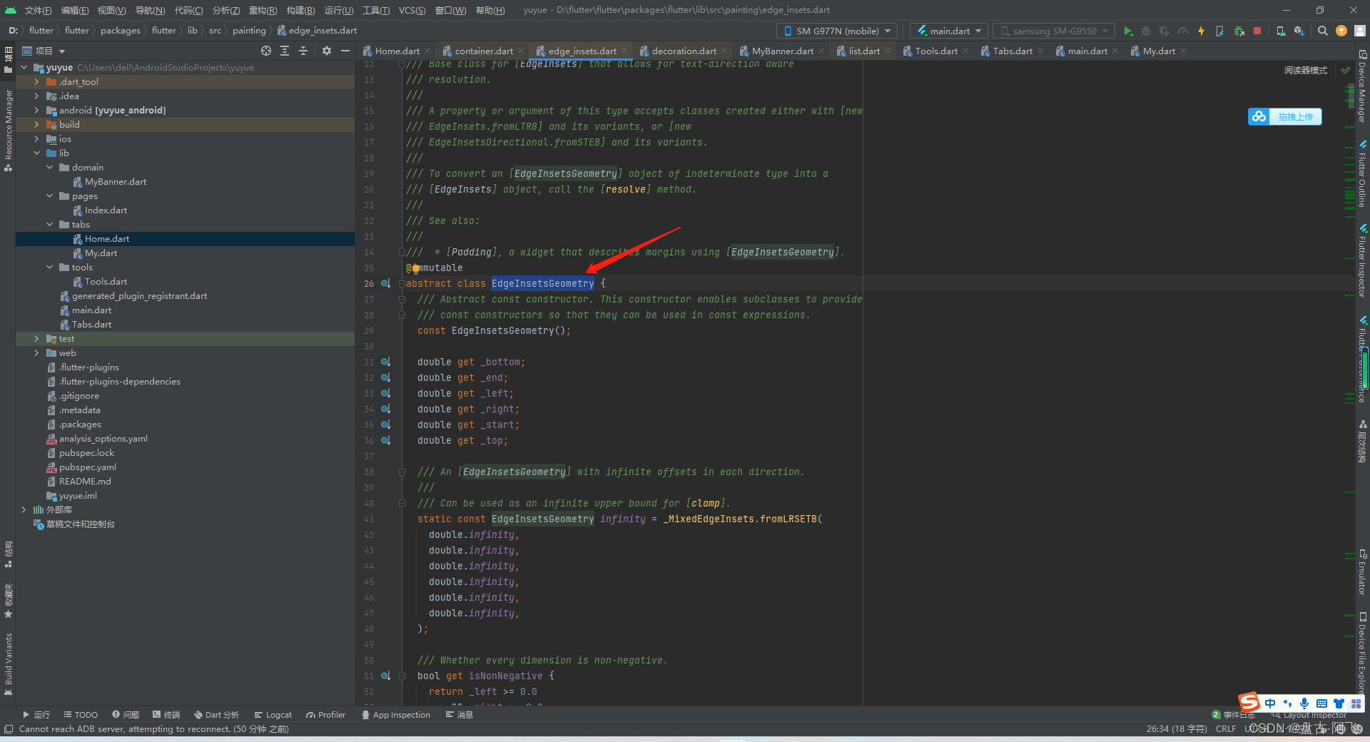Expand the test folder

click(x=36, y=338)
